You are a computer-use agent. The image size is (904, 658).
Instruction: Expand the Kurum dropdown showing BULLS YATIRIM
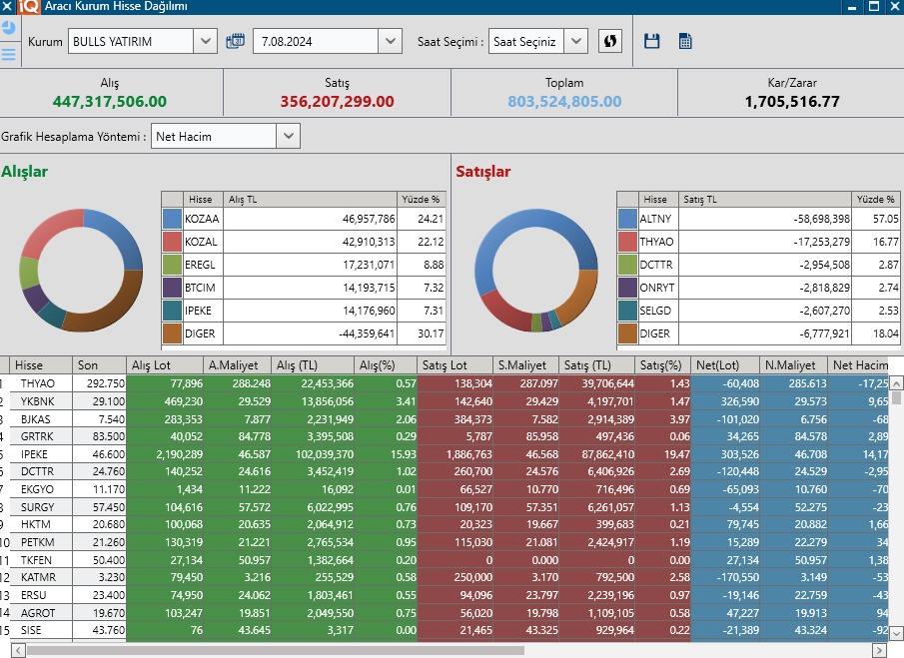(x=205, y=42)
